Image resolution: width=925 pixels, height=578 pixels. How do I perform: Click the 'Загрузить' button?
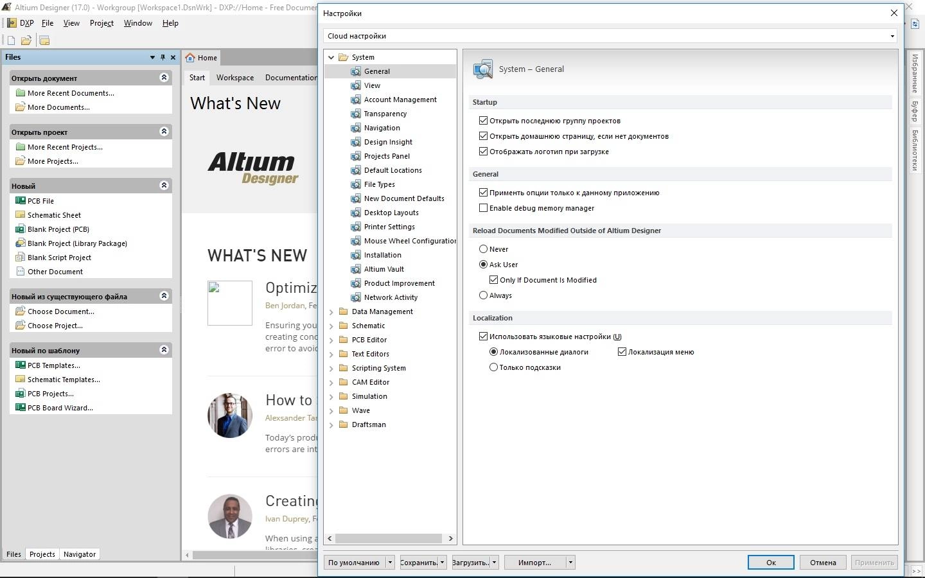point(471,563)
